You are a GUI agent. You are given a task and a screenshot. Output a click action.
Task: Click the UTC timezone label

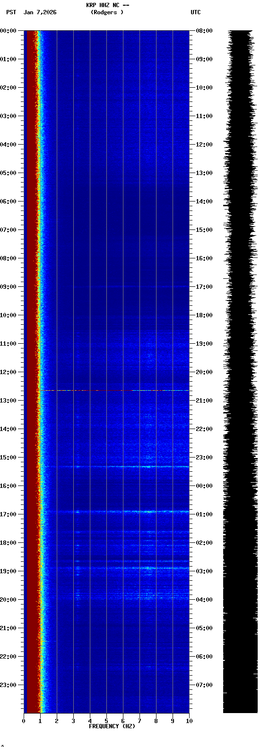click(x=196, y=12)
